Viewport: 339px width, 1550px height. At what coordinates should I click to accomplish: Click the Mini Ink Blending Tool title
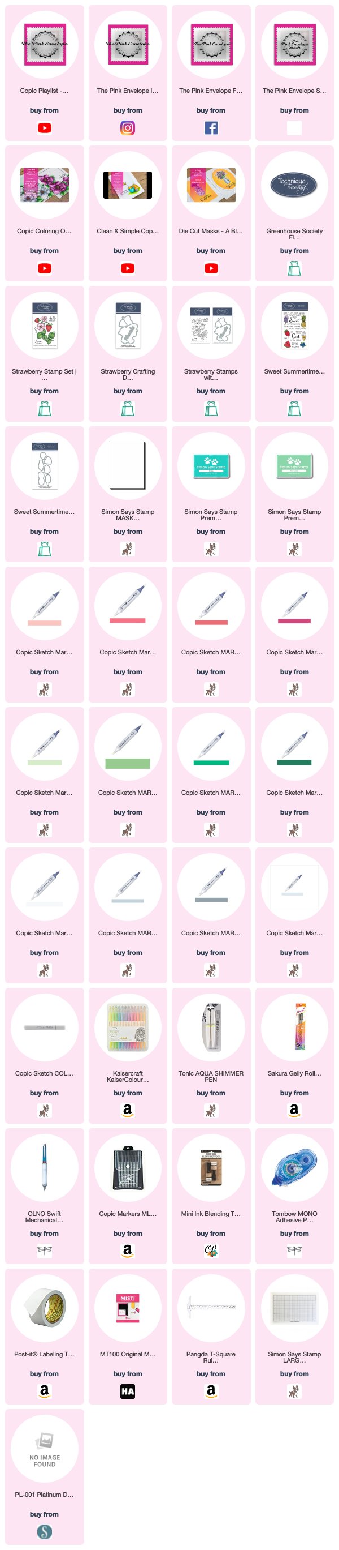211,1214
